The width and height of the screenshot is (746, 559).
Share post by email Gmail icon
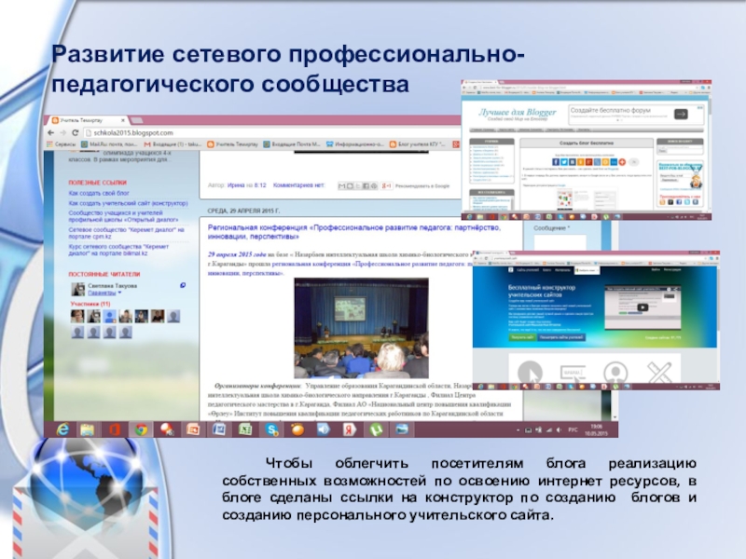pos(341,185)
